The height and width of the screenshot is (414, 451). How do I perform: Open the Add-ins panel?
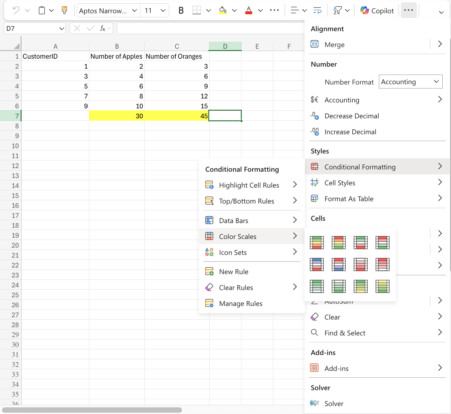coord(336,368)
